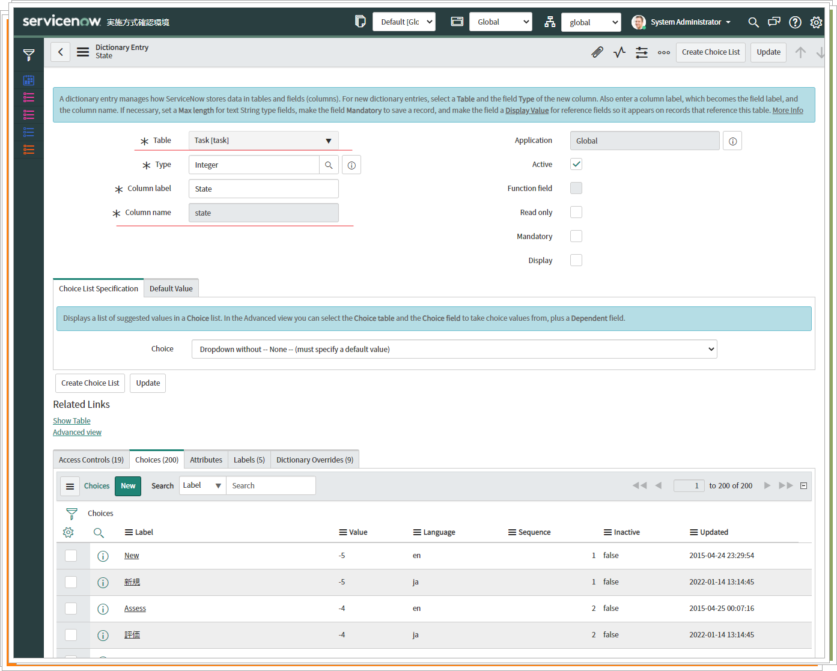Select the filter funnel icon in the sidebar

tap(28, 54)
